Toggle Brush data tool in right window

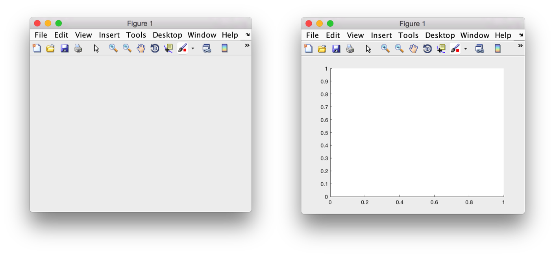tap(455, 49)
